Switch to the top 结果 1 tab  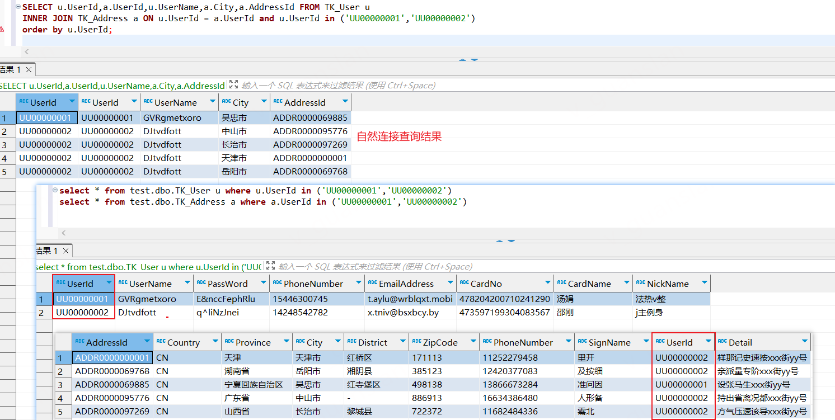(10, 70)
